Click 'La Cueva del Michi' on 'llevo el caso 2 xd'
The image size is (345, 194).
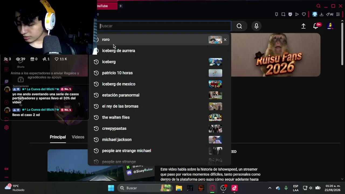(40, 110)
